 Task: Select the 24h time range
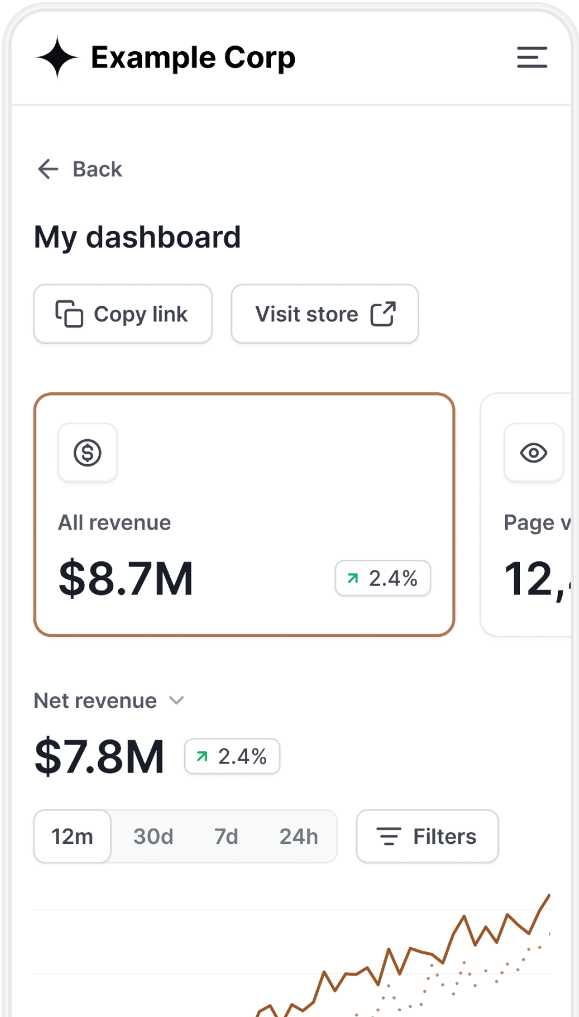pyautogui.click(x=298, y=836)
